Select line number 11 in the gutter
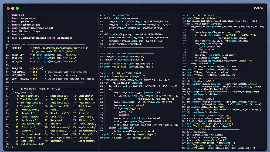The width and height of the screenshot is (270, 152). 8,48
